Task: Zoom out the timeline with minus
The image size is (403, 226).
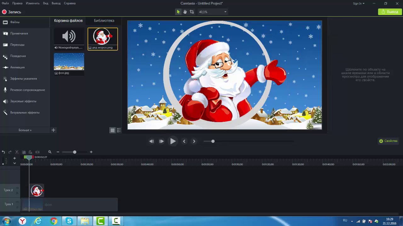Action: 58,152
